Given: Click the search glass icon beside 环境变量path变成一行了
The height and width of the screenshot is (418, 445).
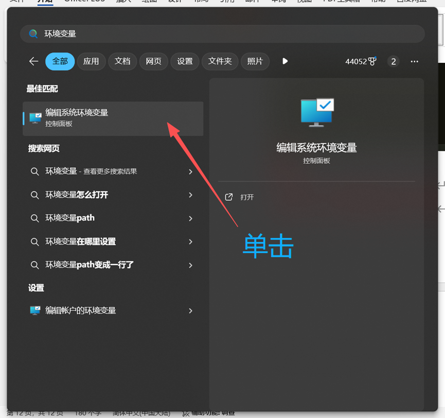Looking at the screenshot, I should 34,265.
